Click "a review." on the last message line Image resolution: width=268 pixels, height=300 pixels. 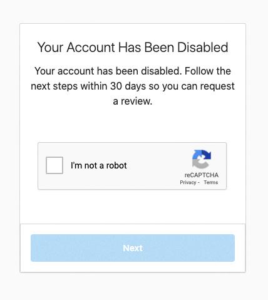[x=133, y=101]
